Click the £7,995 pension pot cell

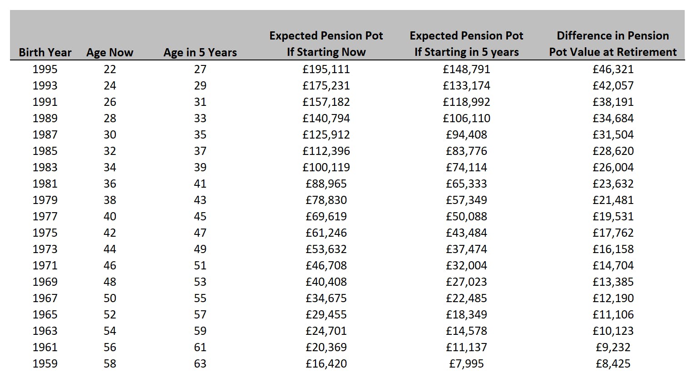click(466, 363)
